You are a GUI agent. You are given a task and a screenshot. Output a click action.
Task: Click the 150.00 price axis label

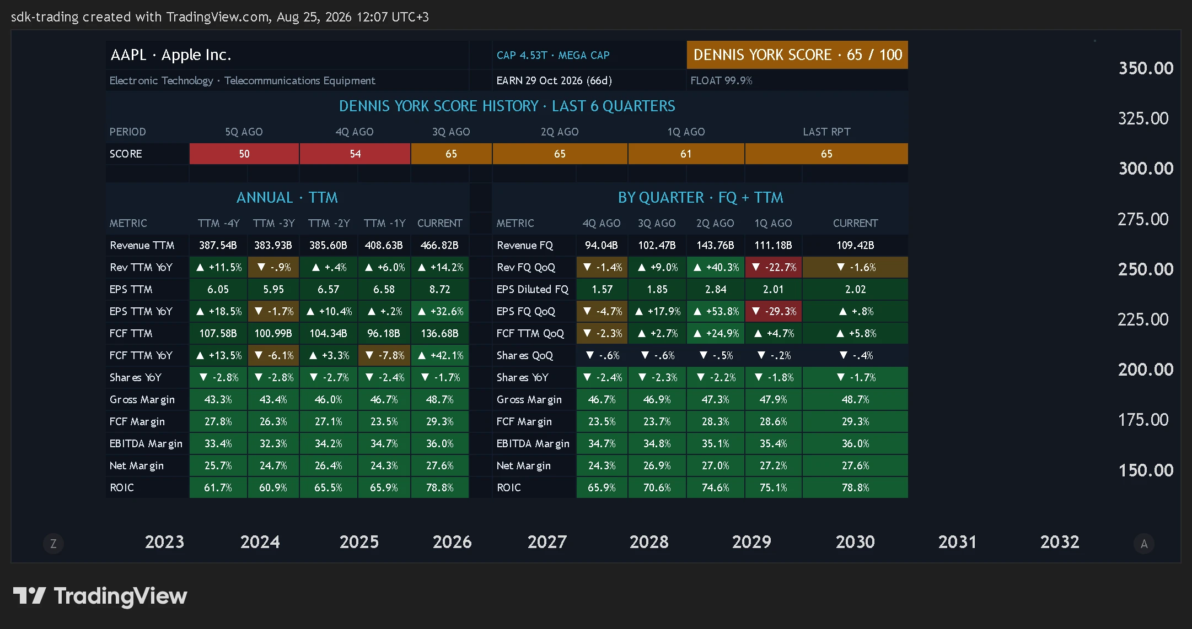1146,470
